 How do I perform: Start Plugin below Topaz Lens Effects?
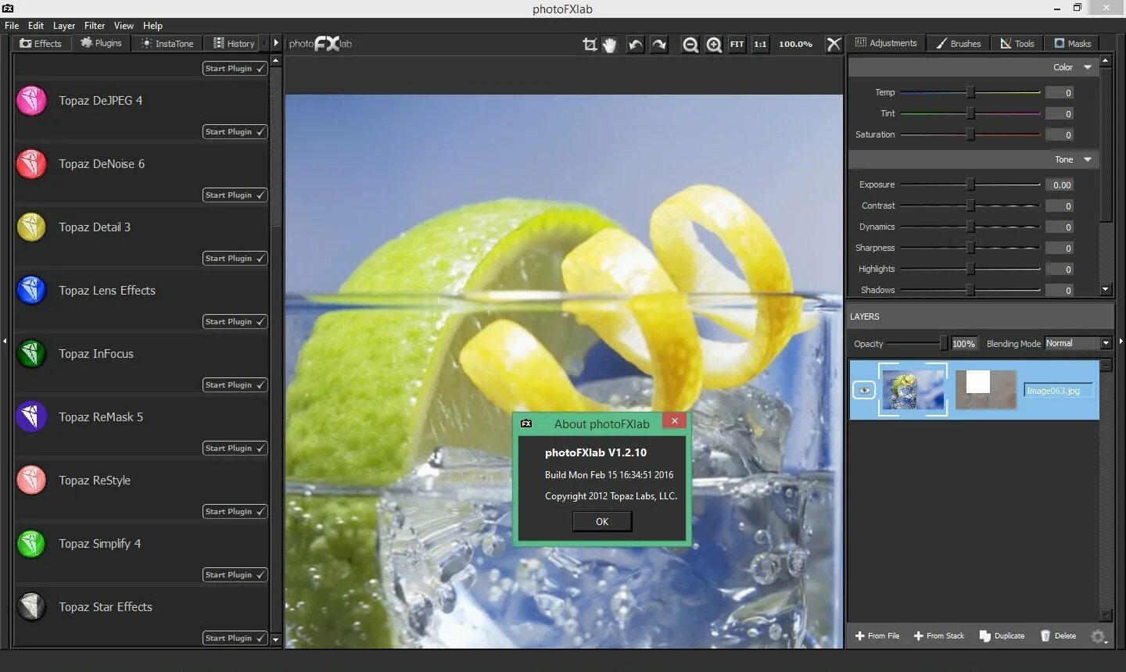pyautogui.click(x=235, y=322)
